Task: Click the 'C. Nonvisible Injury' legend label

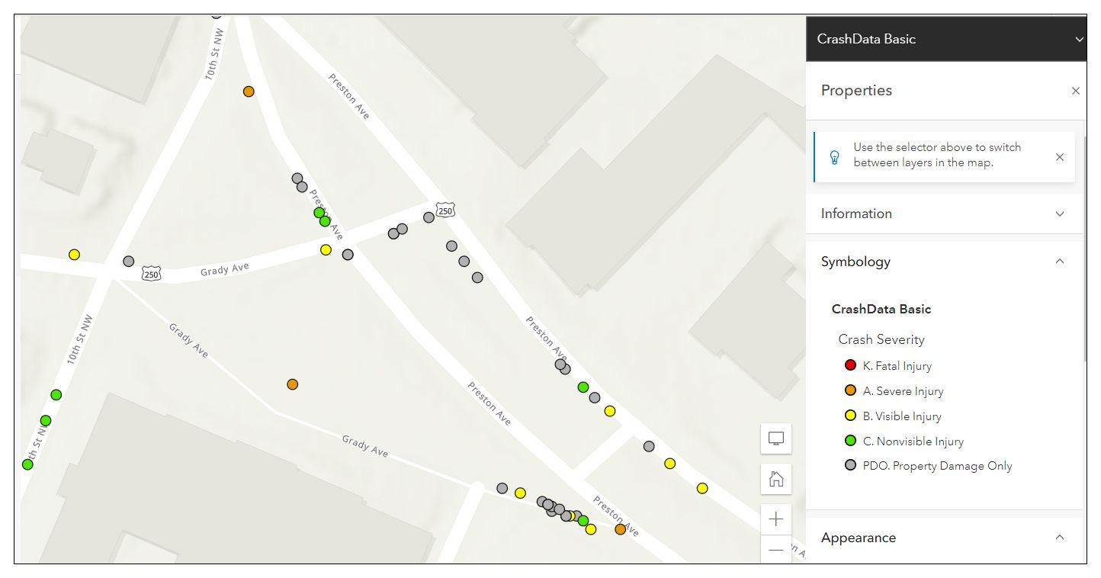Action: click(x=913, y=442)
